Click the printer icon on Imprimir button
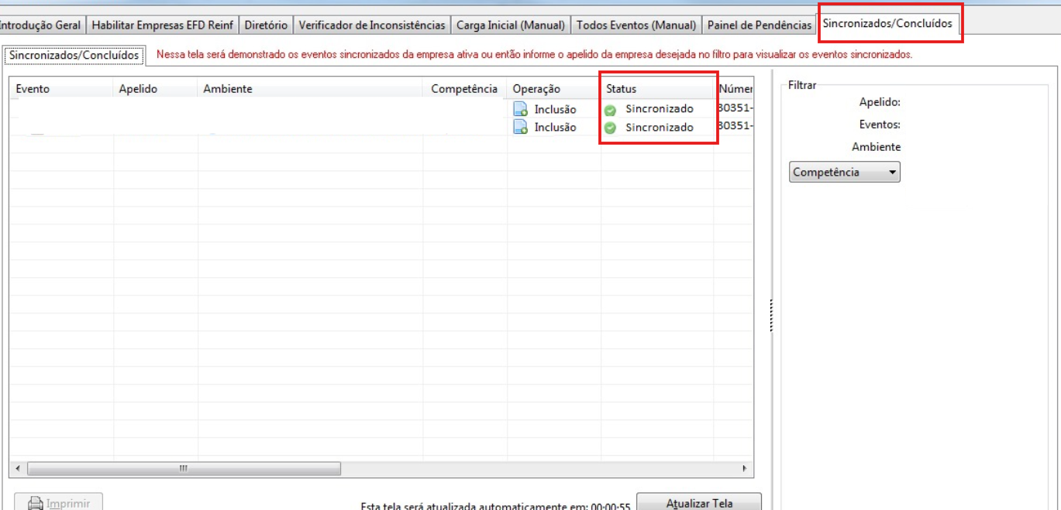This screenshot has height=510, width=1061. (x=36, y=504)
